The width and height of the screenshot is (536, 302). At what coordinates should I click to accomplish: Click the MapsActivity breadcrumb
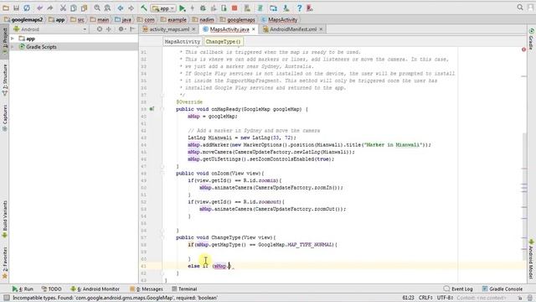point(279,19)
